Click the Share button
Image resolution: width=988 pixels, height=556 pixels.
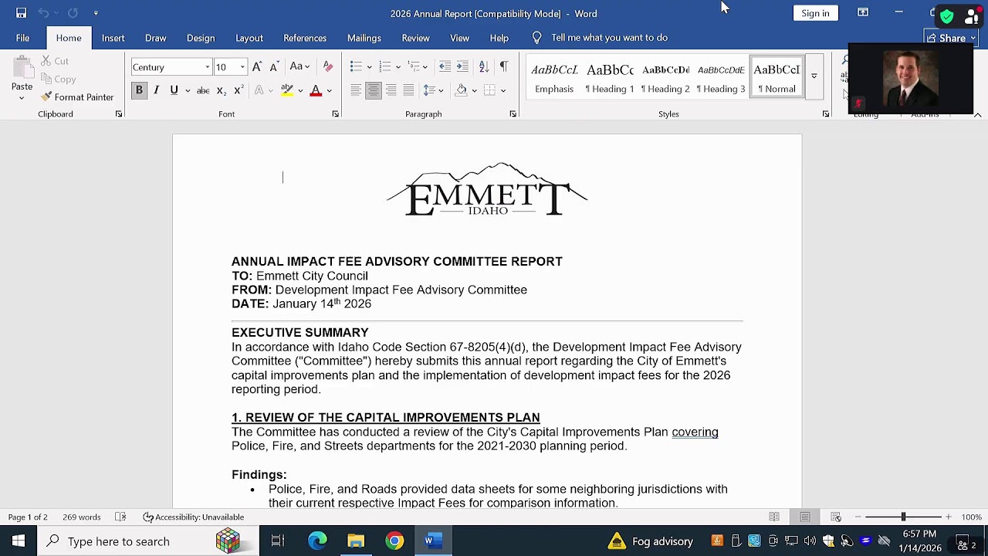[951, 38]
